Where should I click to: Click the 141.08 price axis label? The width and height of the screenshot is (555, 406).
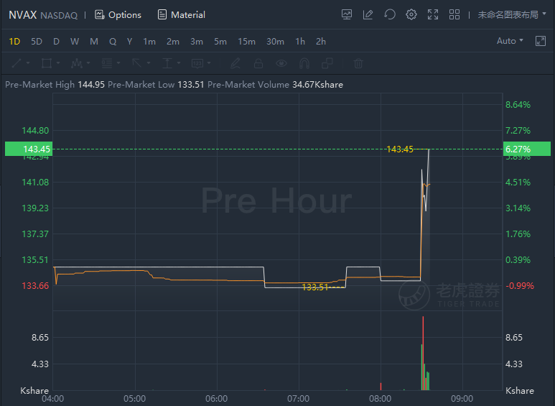[35, 182]
